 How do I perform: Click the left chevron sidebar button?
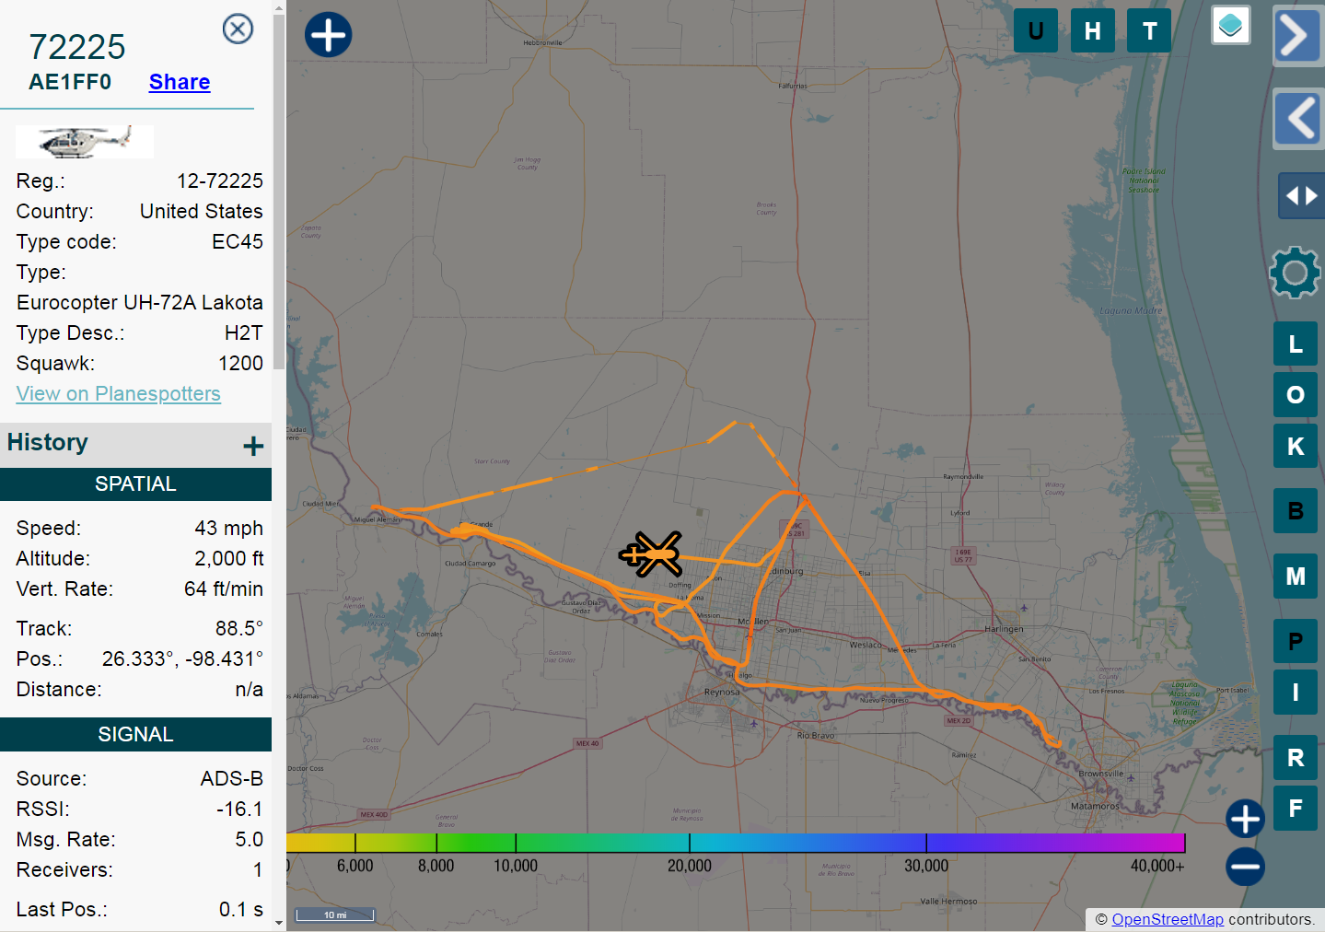pos(1298,119)
